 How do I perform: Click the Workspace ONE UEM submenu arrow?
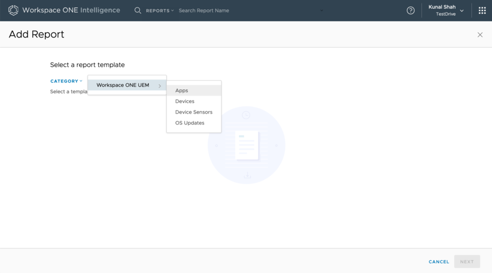coord(160,86)
